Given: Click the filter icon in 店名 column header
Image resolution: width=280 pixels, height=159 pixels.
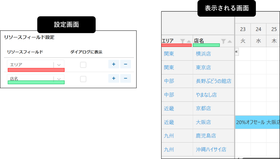Looking at the screenshot, I should (x=223, y=41).
